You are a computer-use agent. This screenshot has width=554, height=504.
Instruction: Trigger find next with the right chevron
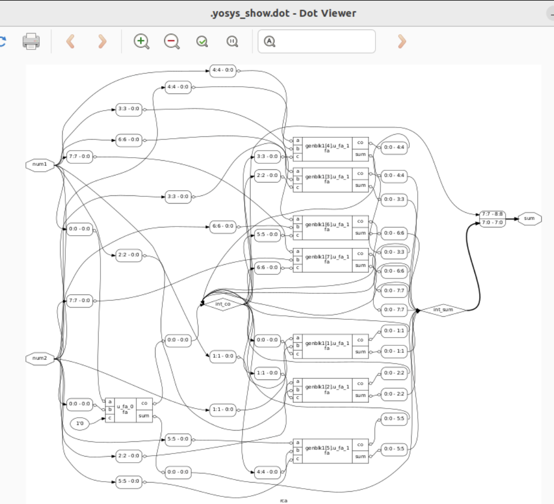click(401, 42)
